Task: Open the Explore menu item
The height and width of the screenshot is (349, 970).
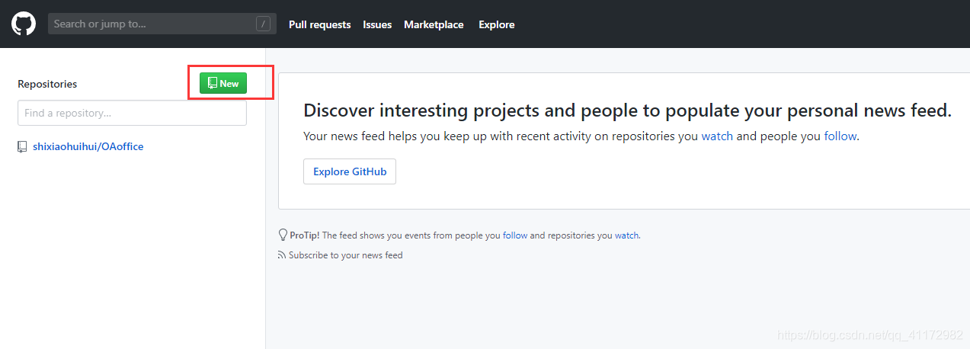Action: coord(497,24)
